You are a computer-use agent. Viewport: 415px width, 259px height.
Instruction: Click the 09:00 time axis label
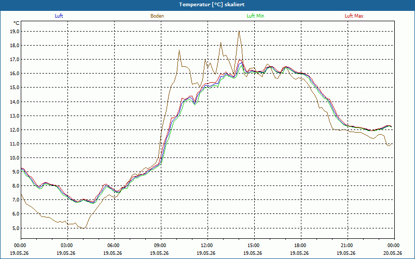161,246
